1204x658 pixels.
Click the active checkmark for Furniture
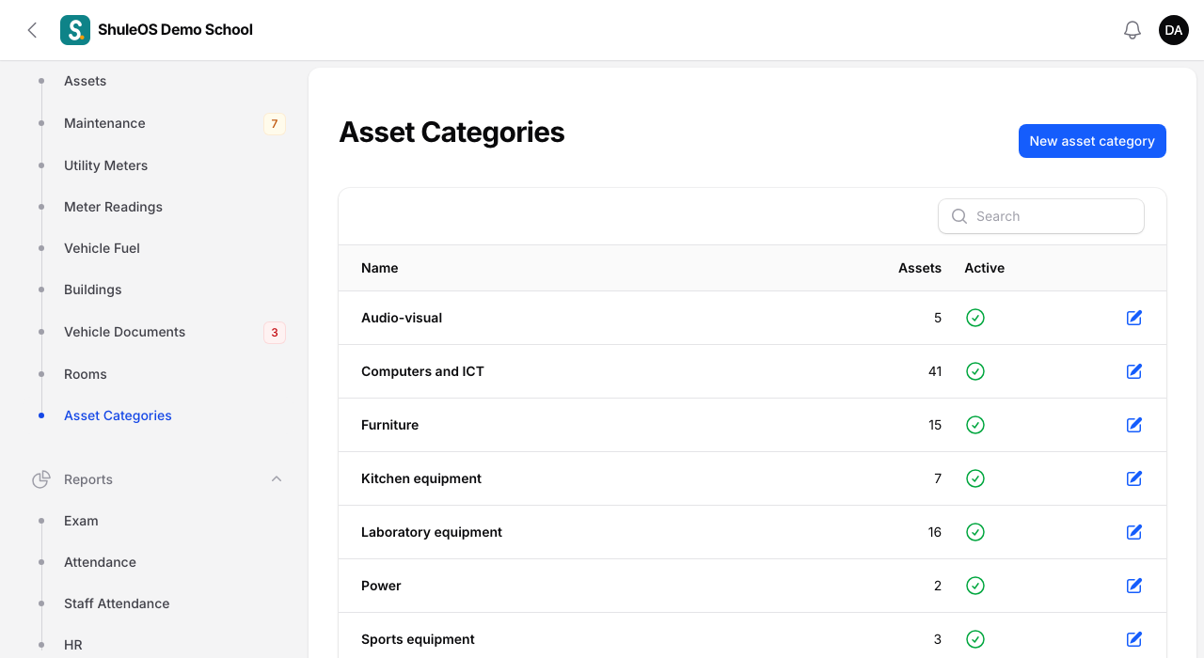(975, 425)
